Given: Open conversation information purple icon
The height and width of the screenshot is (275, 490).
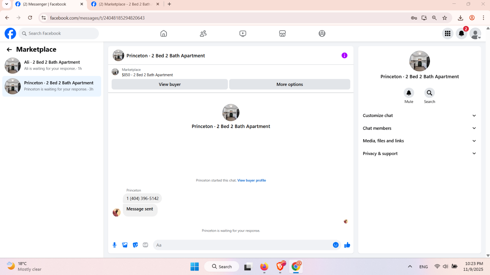Looking at the screenshot, I should coord(345,55).
